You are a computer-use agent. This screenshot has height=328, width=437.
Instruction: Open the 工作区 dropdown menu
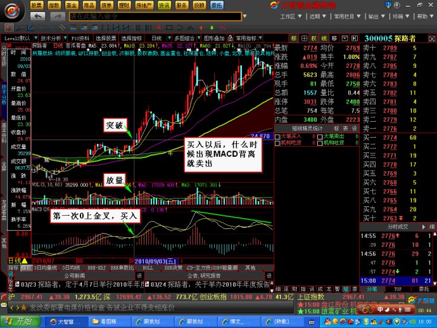(291, 16)
